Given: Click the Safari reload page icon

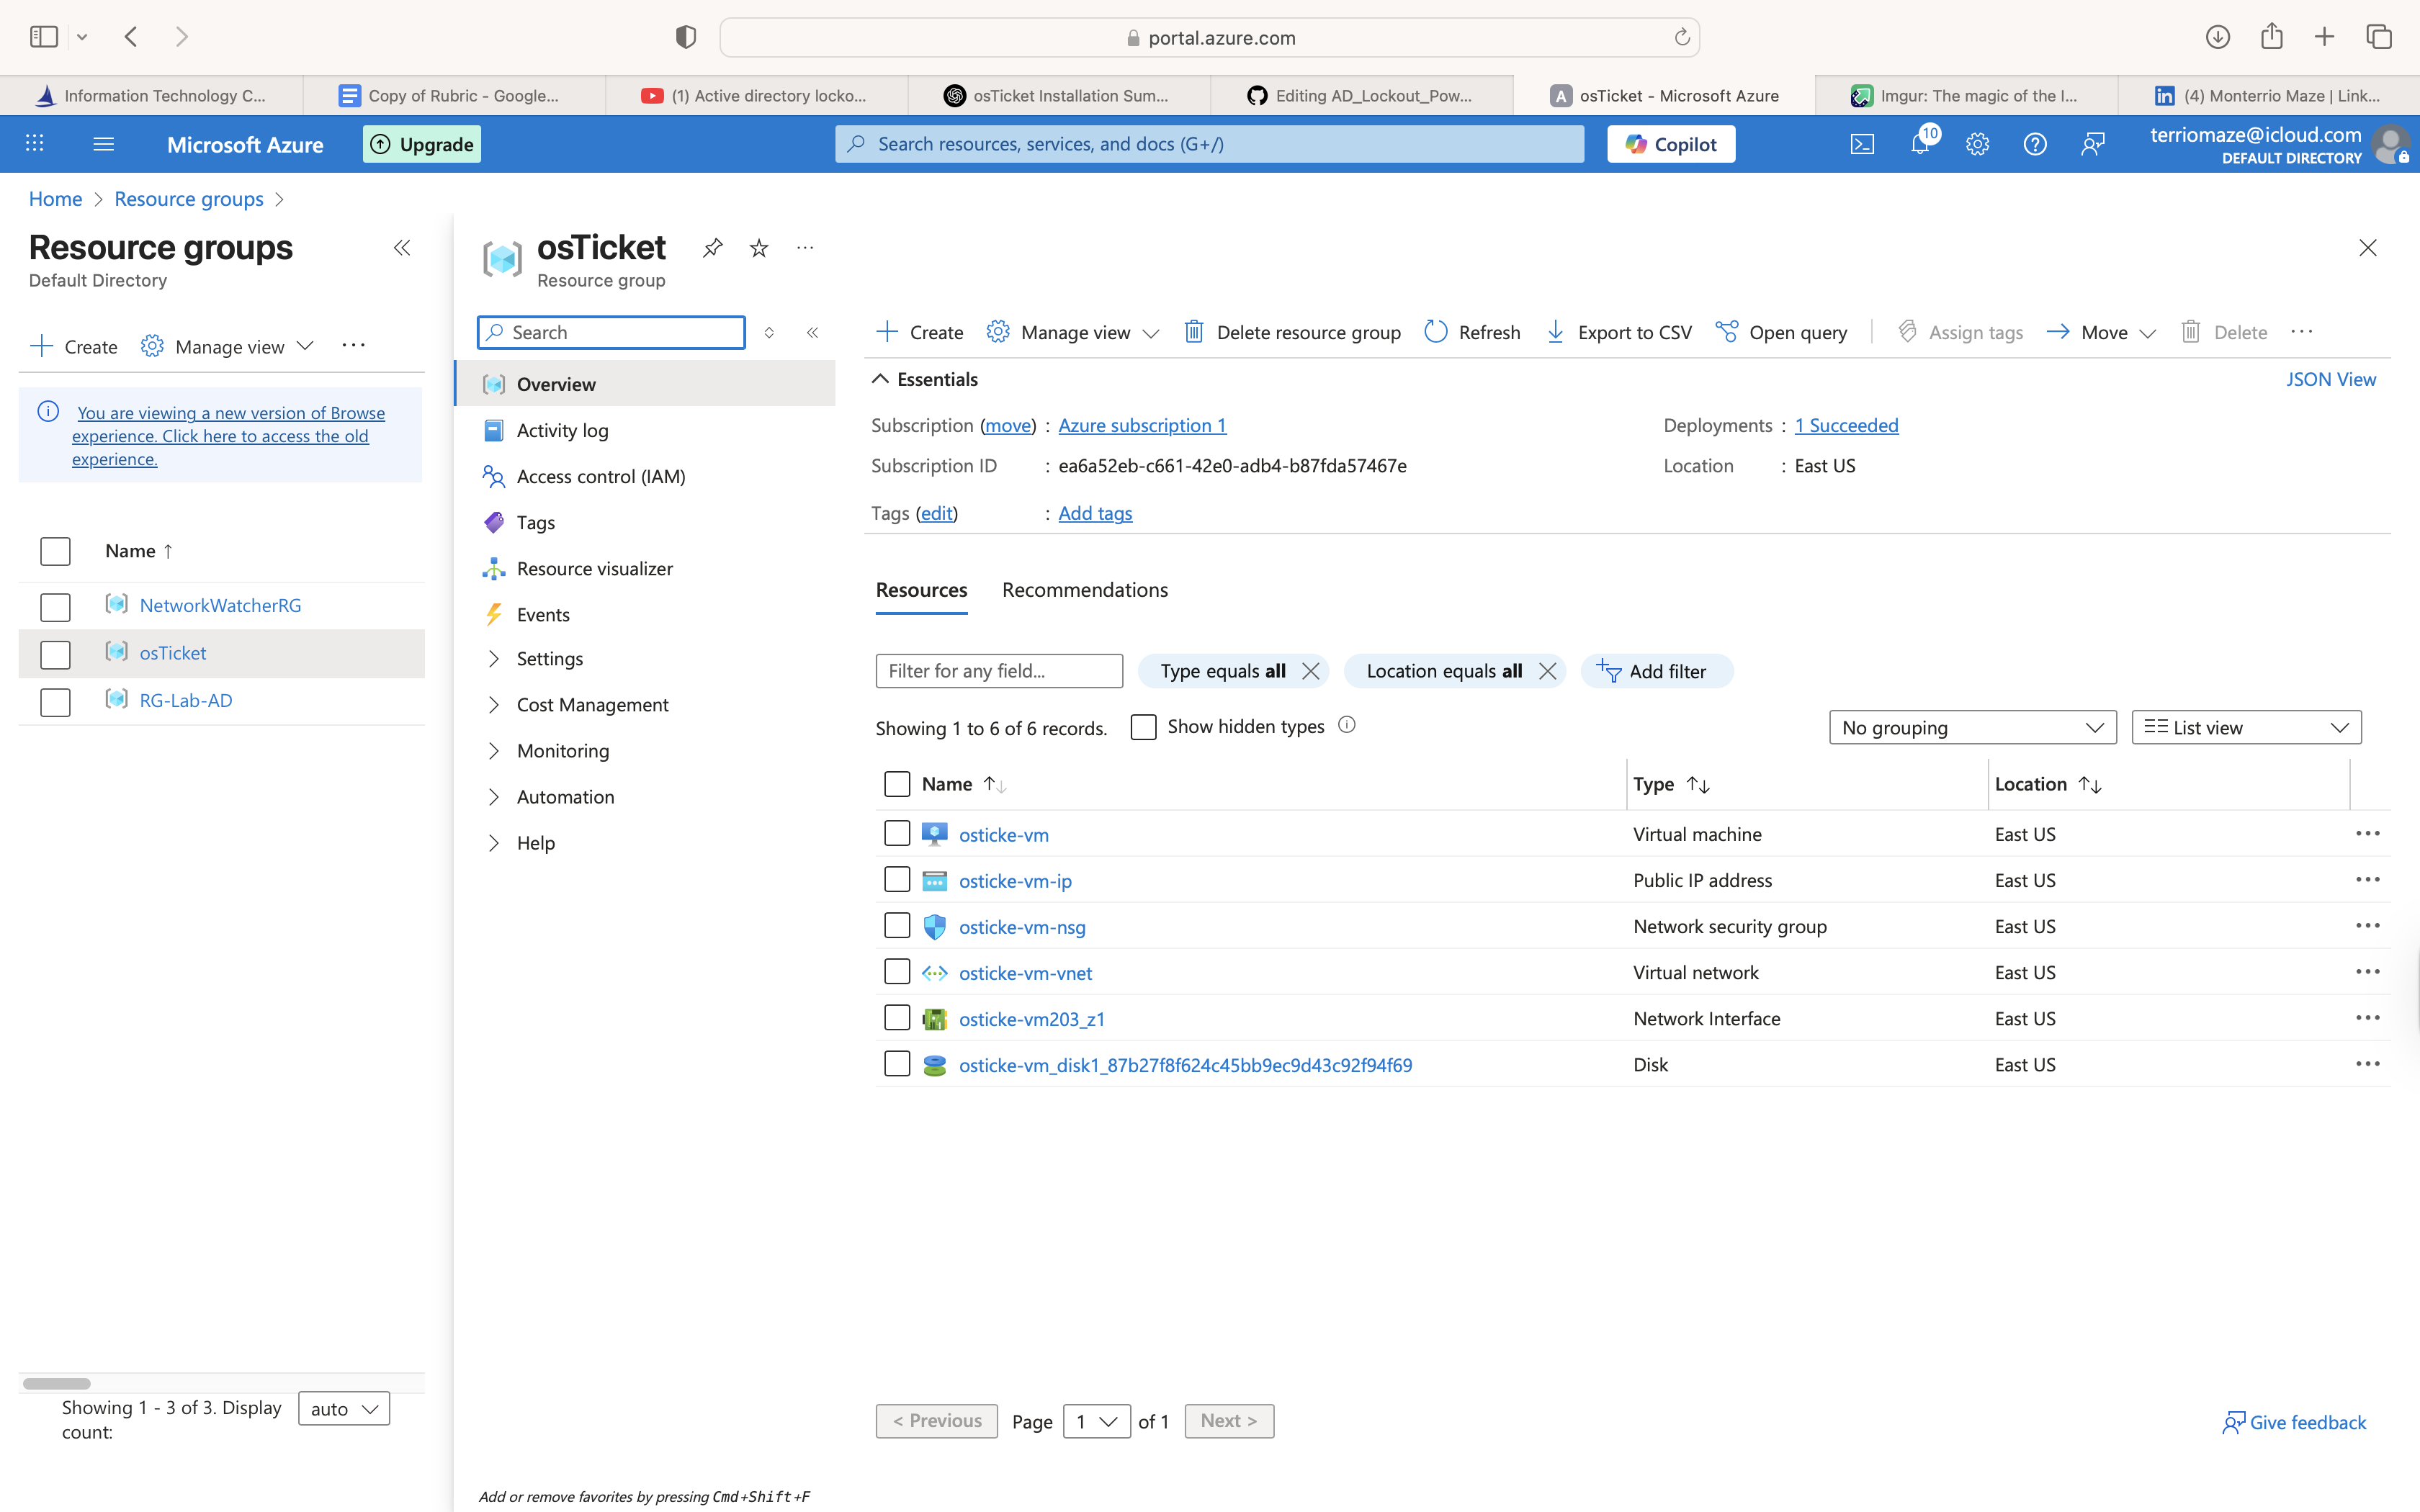Looking at the screenshot, I should pyautogui.click(x=1682, y=37).
